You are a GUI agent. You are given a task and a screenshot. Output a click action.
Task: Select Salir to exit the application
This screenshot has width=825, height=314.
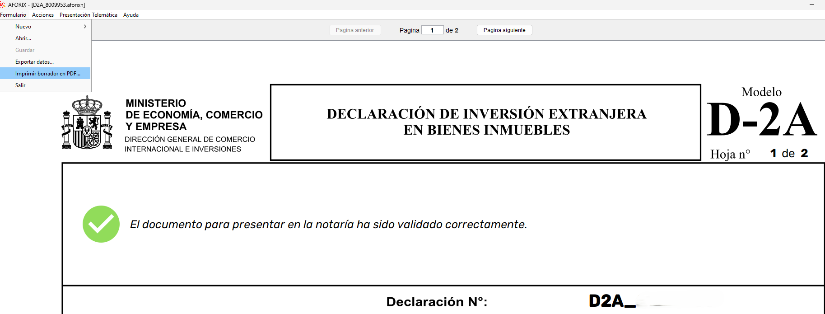[x=20, y=85]
